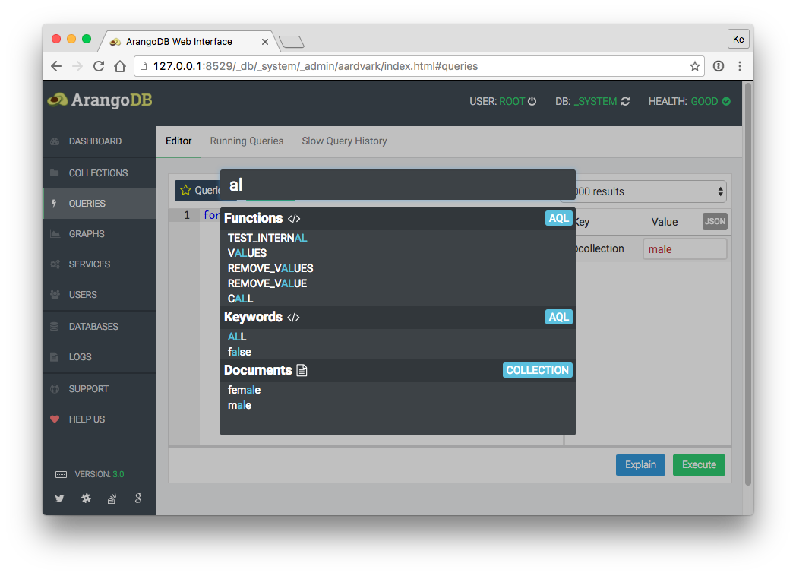This screenshot has width=796, height=576.
Task: Reload the page with browser refresh icon
Action: [99, 66]
